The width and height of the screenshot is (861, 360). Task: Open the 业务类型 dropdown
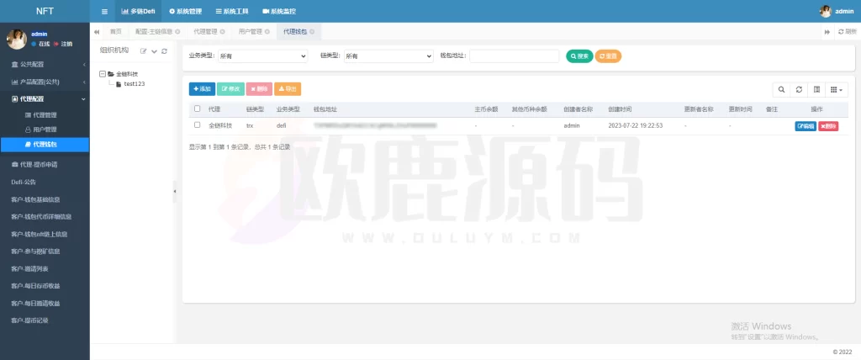coord(262,56)
